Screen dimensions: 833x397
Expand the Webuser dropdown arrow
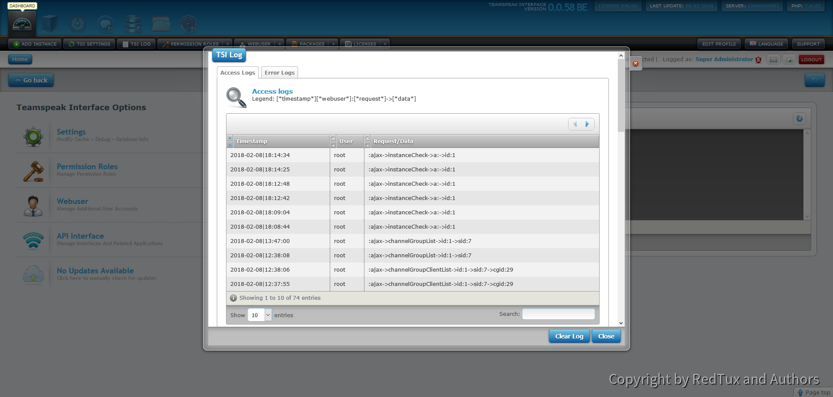tap(279, 44)
